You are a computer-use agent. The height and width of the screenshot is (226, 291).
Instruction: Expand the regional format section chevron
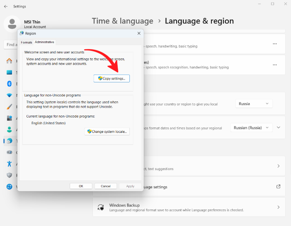(279, 127)
